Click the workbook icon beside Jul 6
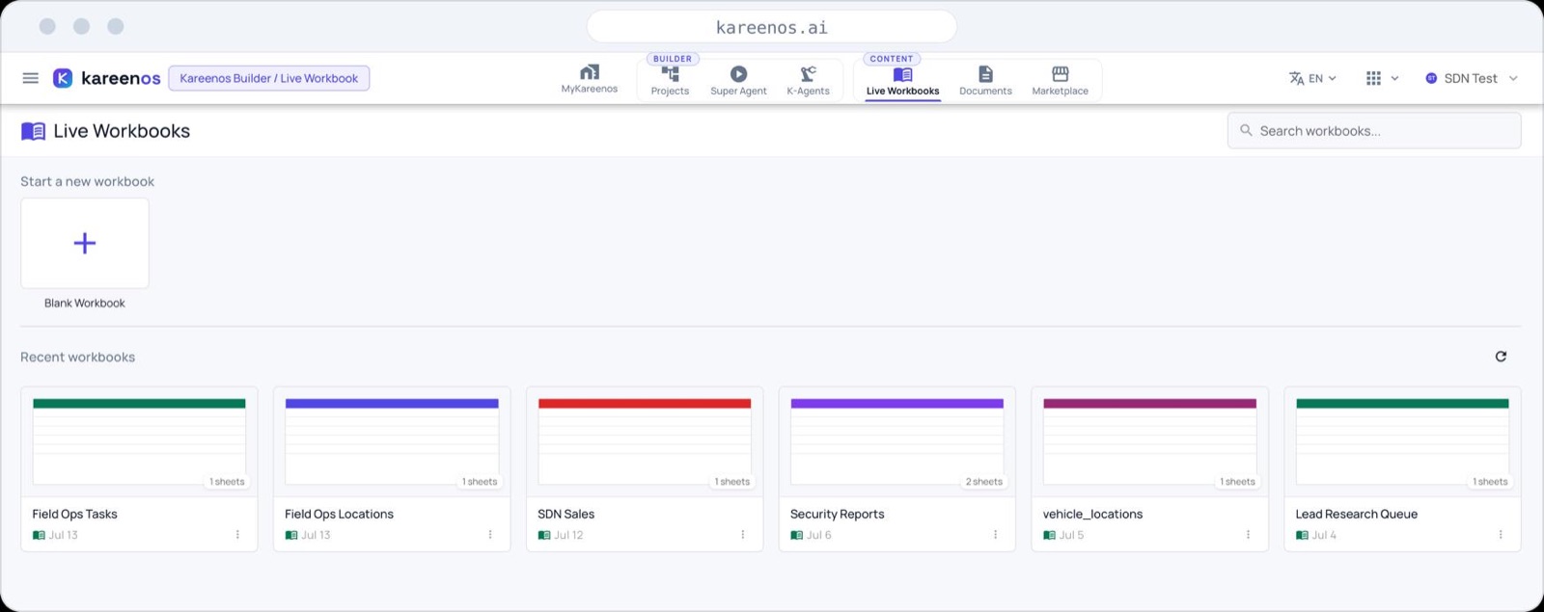Image resolution: width=1544 pixels, height=612 pixels. 797,535
